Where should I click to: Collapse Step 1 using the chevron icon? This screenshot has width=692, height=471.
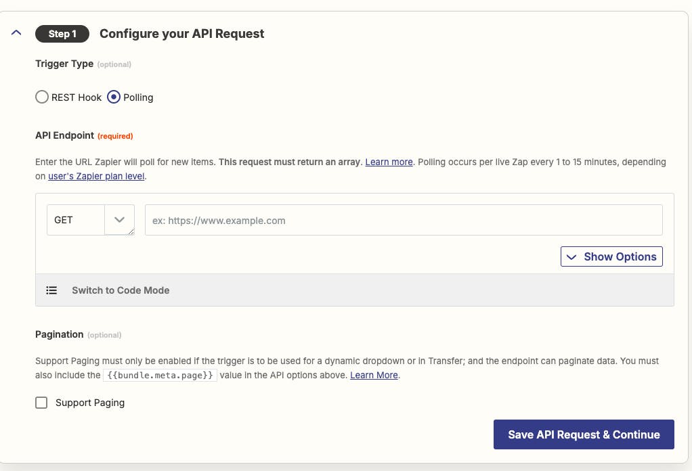coord(17,33)
